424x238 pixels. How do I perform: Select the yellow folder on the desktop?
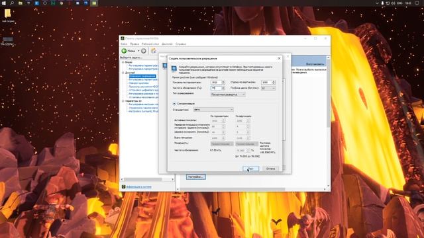pyautogui.click(x=7, y=13)
